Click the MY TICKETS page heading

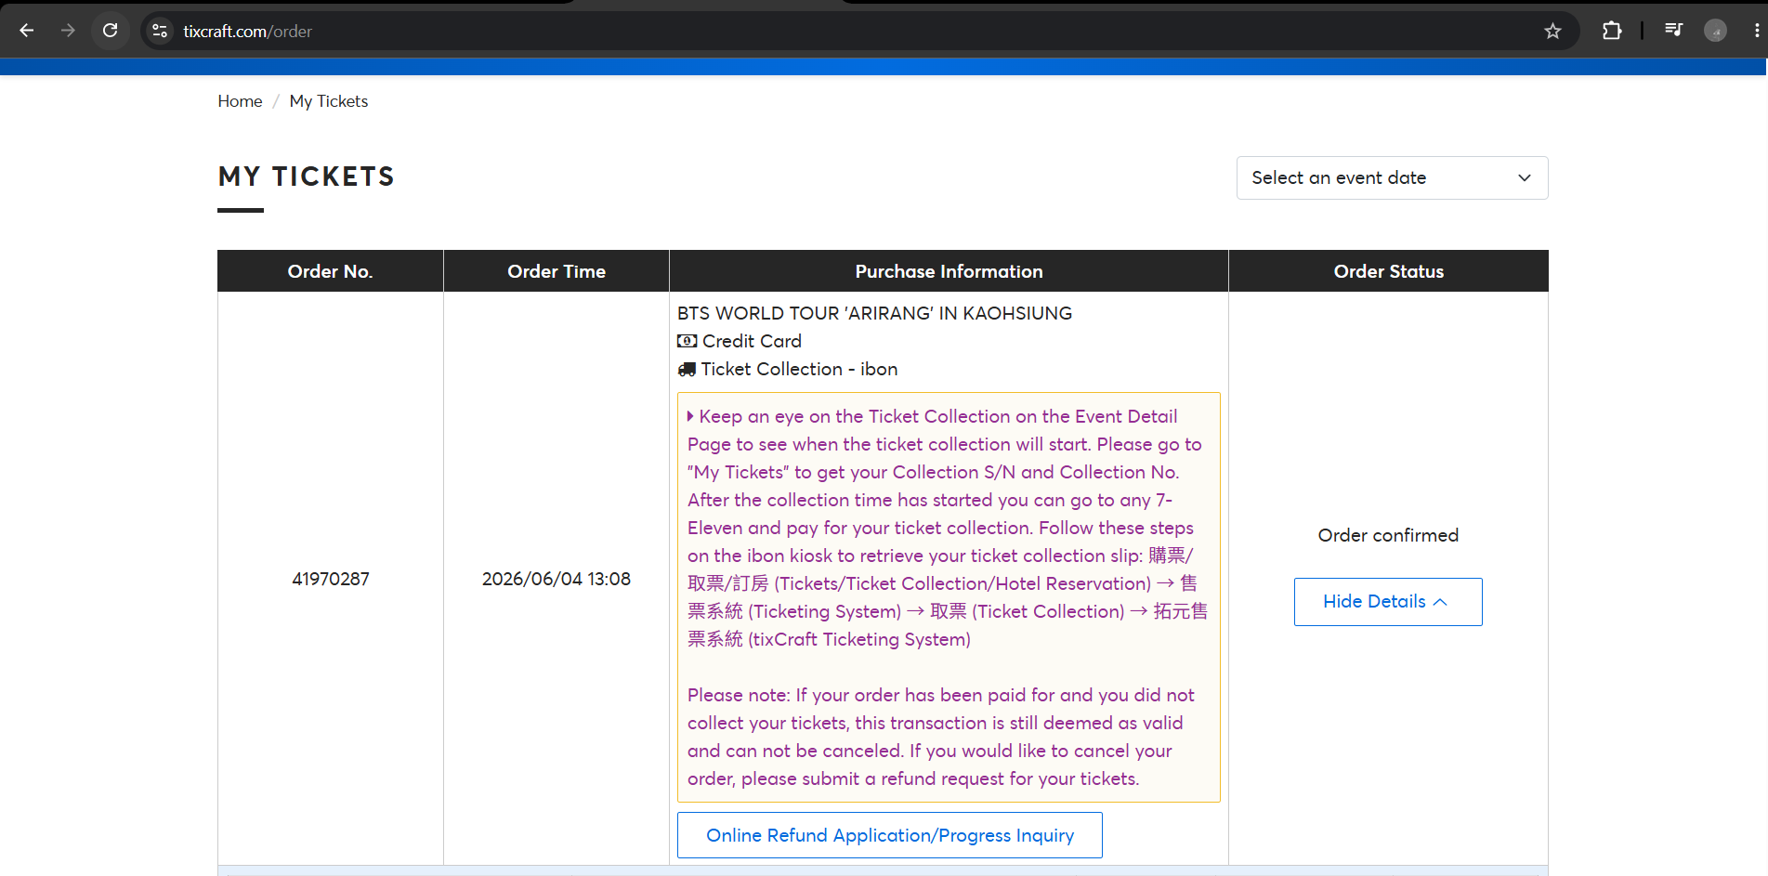[307, 177]
